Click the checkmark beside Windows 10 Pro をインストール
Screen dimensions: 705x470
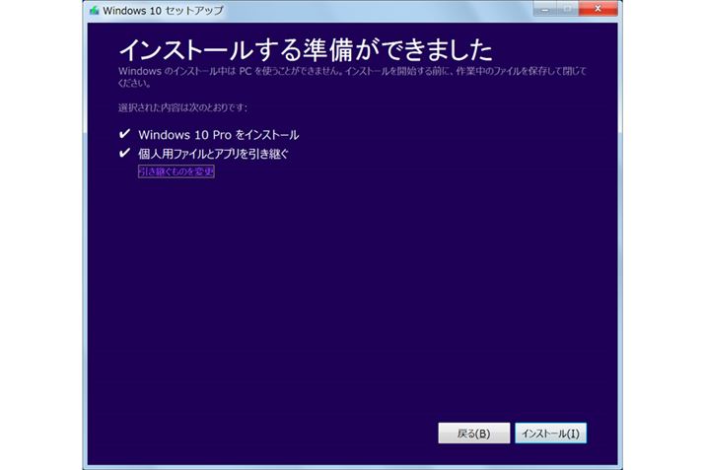(x=124, y=134)
